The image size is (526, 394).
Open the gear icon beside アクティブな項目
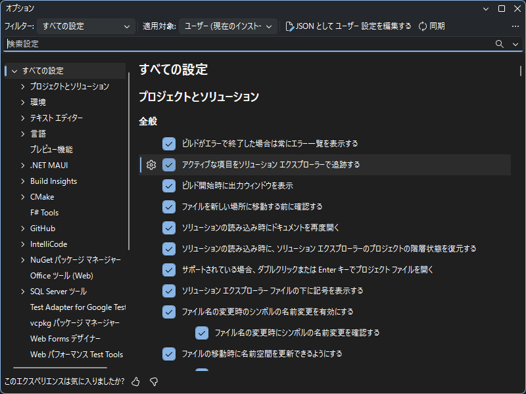coord(151,165)
